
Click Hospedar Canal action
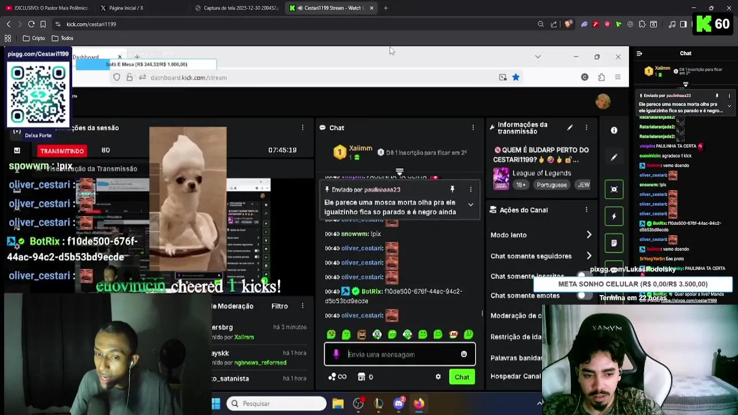515,376
